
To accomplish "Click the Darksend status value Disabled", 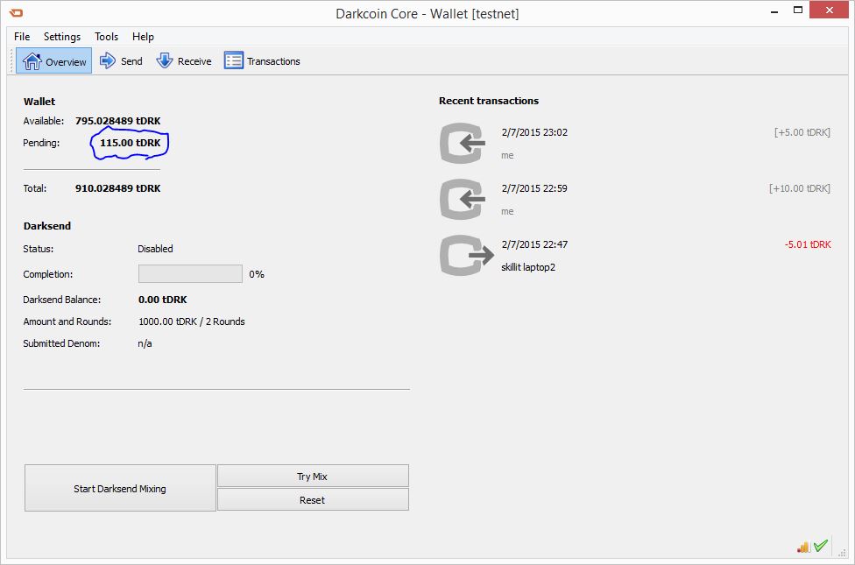I will coord(155,249).
